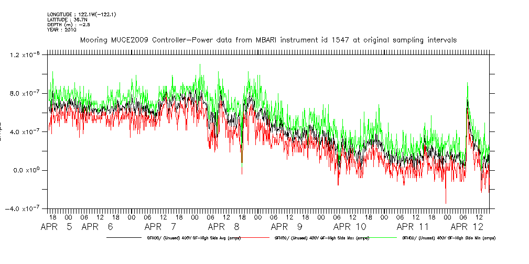Click the APR 10 date label
This screenshot has width=529, height=264.
coord(350,227)
